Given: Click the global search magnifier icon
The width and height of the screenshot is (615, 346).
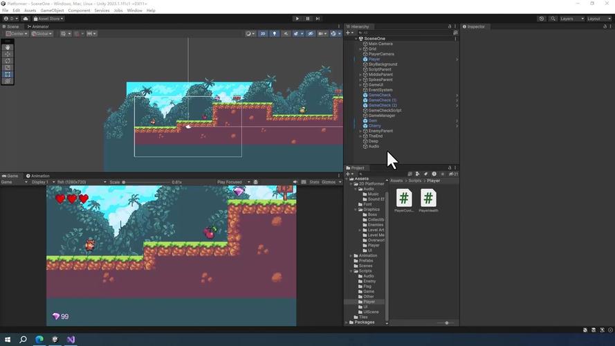Looking at the screenshot, I should pos(553,19).
